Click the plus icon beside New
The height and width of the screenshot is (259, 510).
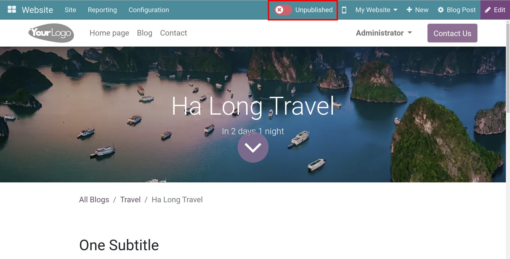[x=409, y=10]
